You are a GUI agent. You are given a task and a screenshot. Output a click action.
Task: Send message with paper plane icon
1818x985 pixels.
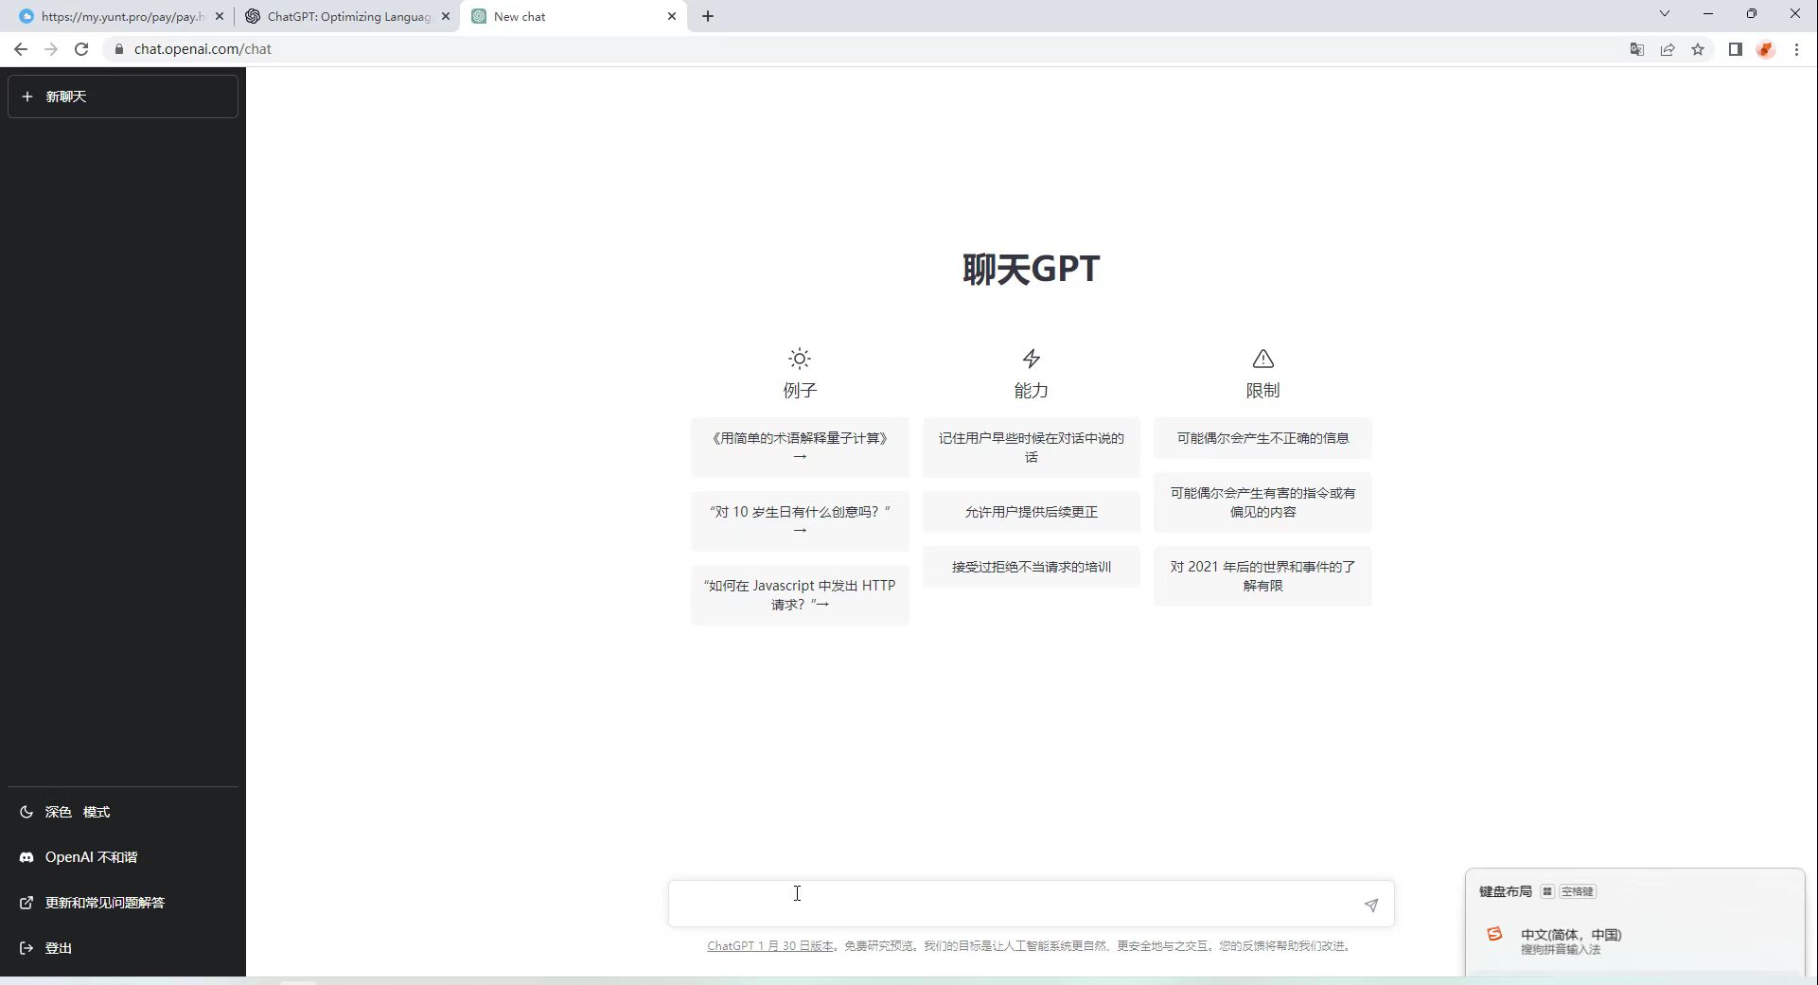pyautogui.click(x=1371, y=906)
